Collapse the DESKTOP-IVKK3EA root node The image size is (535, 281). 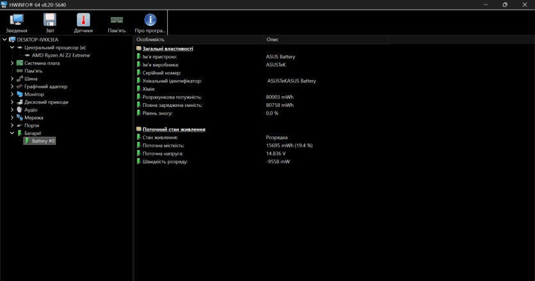(4, 40)
